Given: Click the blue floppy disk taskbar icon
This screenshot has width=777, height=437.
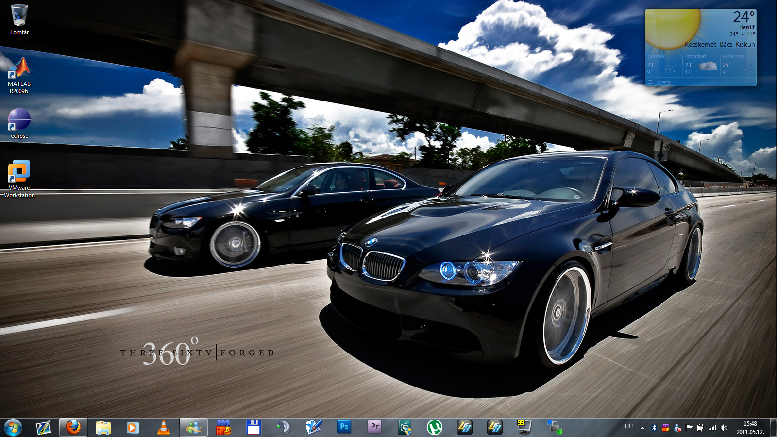Looking at the screenshot, I should click(x=254, y=427).
